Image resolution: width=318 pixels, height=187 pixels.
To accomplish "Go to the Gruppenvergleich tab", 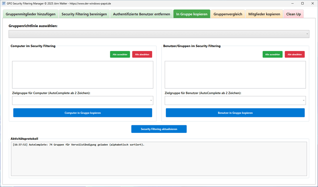I will [228, 14].
